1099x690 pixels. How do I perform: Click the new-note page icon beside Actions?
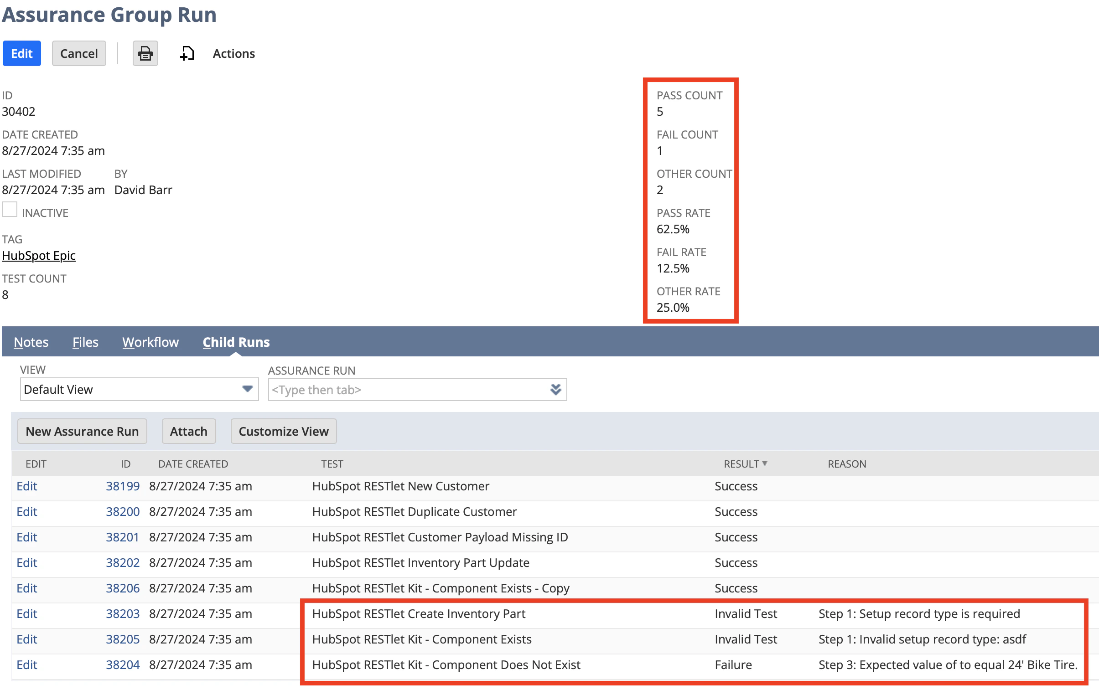point(187,53)
